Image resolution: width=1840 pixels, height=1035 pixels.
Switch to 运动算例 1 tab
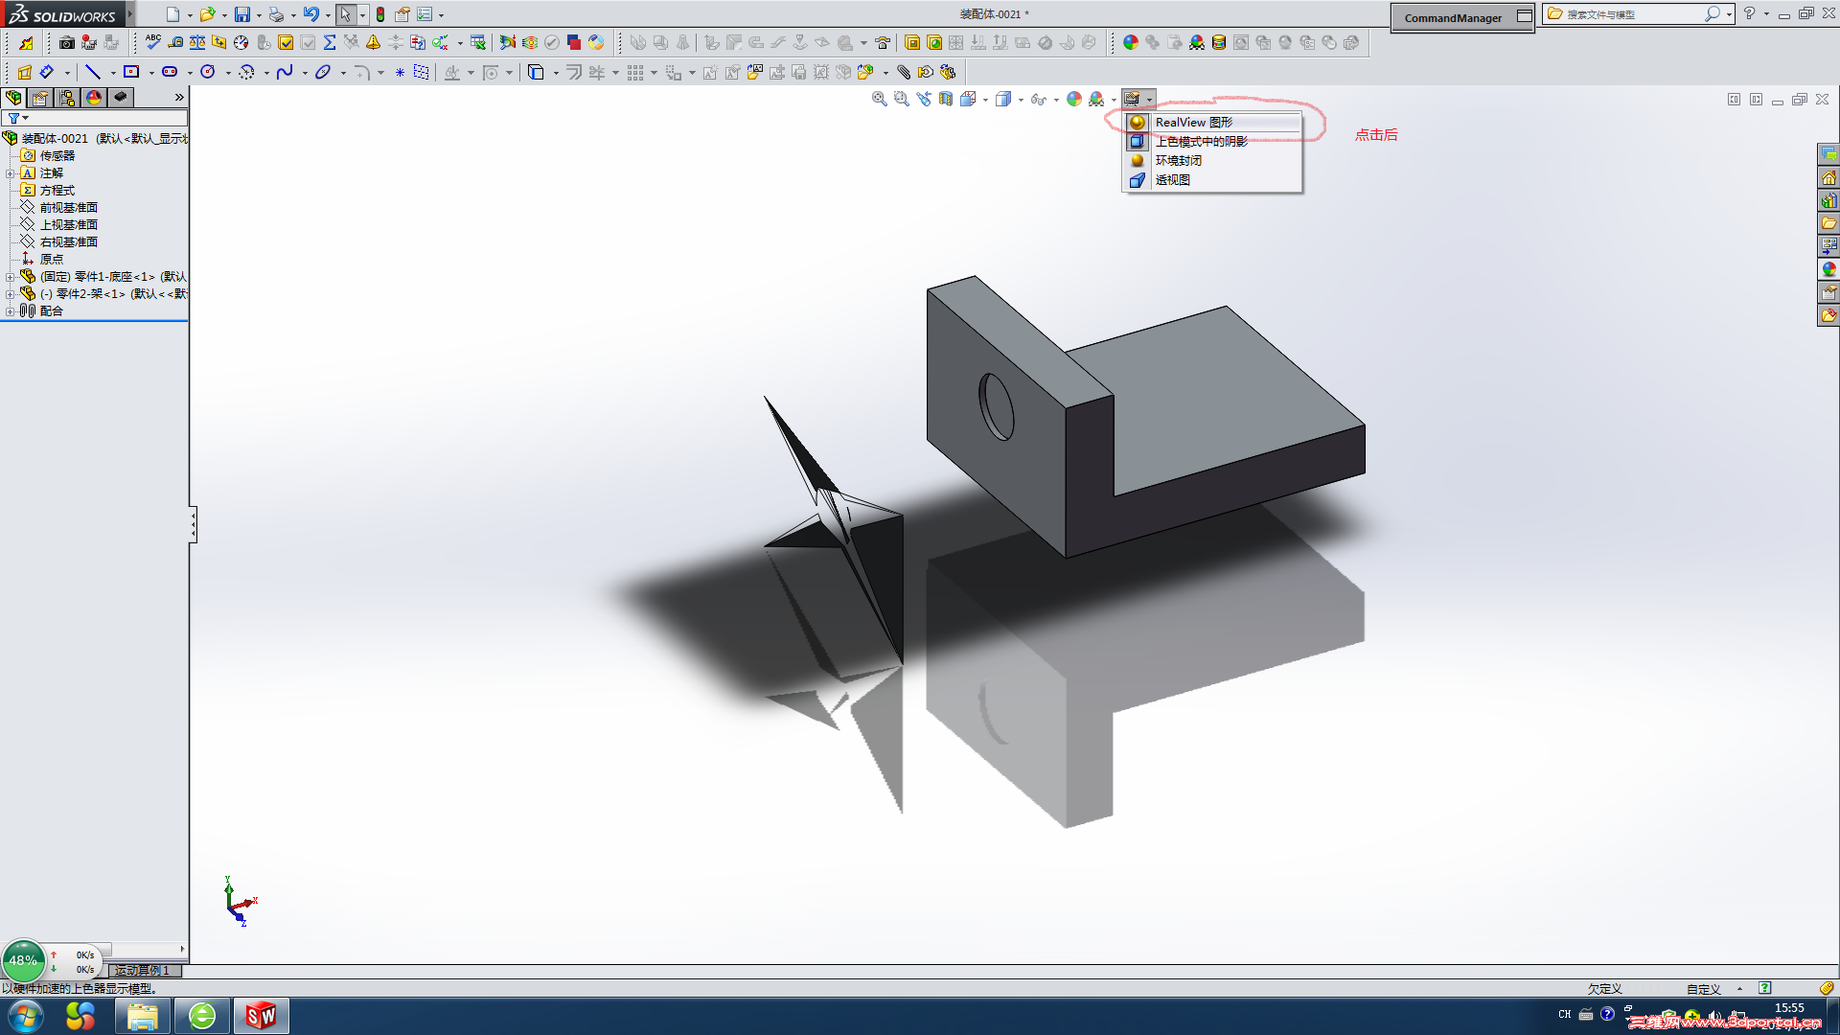[x=142, y=971]
